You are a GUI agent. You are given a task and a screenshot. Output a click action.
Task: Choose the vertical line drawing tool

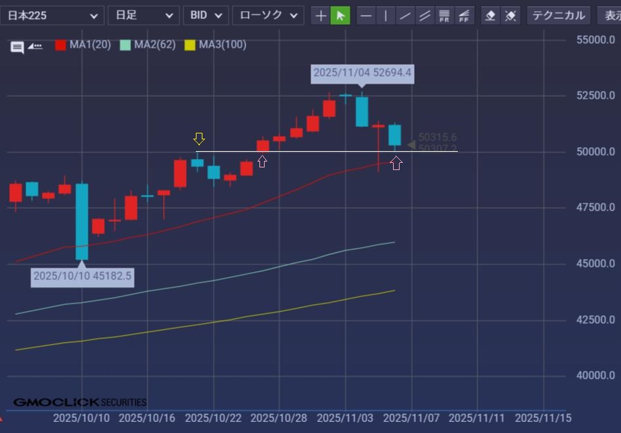coord(386,16)
